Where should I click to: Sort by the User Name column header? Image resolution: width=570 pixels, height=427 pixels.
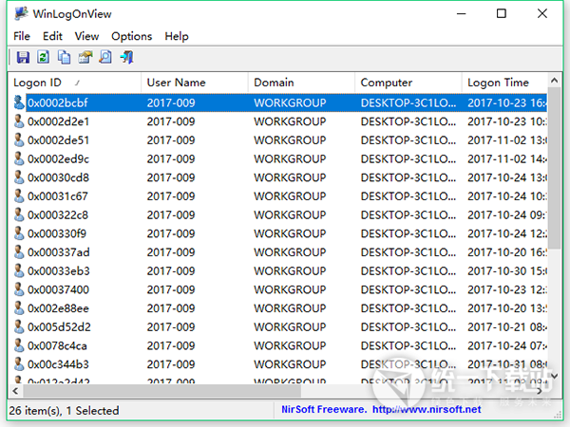pyautogui.click(x=195, y=83)
